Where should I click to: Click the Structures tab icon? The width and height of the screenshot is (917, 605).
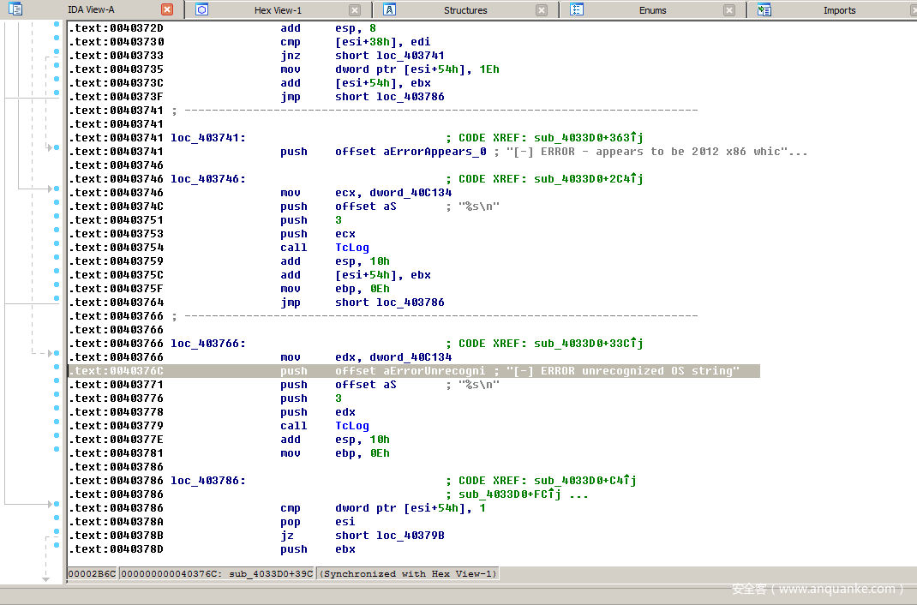point(389,9)
